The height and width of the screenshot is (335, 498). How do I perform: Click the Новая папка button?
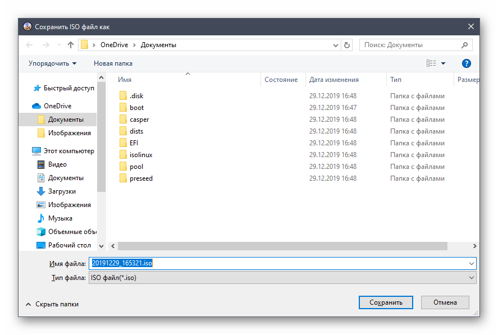click(x=113, y=63)
